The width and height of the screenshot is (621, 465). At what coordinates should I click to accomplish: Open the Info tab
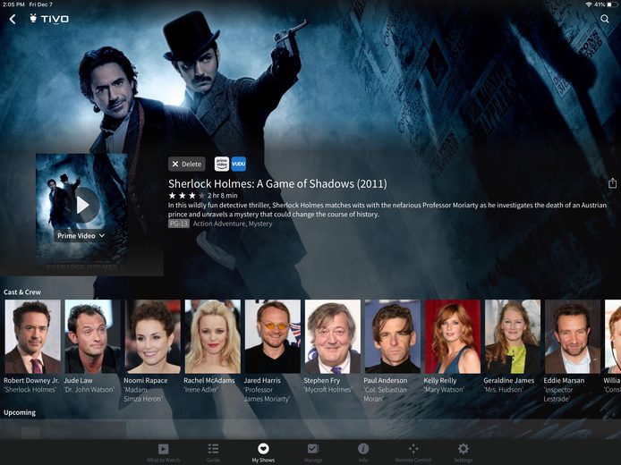coord(362,452)
